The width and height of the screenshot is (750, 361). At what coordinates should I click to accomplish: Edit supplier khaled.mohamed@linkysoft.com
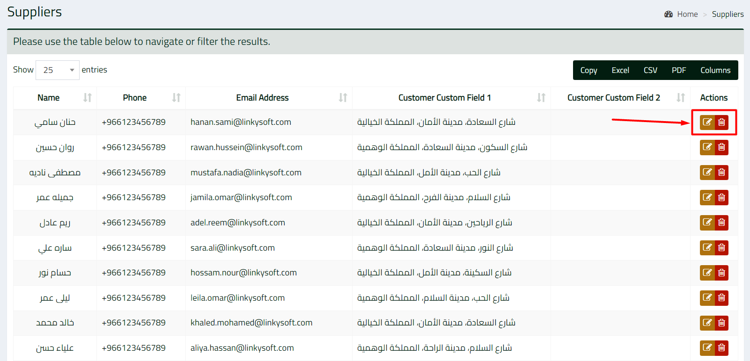pyautogui.click(x=707, y=323)
